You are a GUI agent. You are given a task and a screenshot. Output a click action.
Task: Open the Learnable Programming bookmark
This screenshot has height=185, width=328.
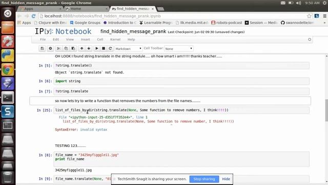(x=156, y=23)
